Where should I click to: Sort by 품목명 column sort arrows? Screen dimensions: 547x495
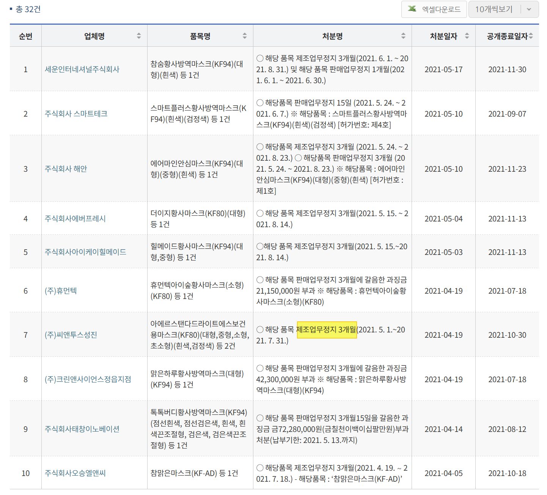245,36
